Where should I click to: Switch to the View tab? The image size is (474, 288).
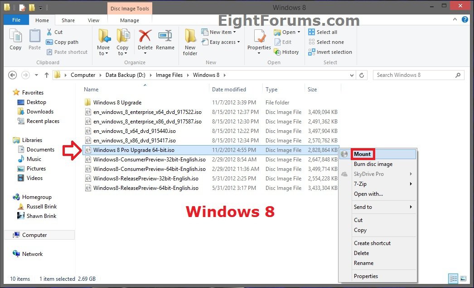tap(93, 20)
